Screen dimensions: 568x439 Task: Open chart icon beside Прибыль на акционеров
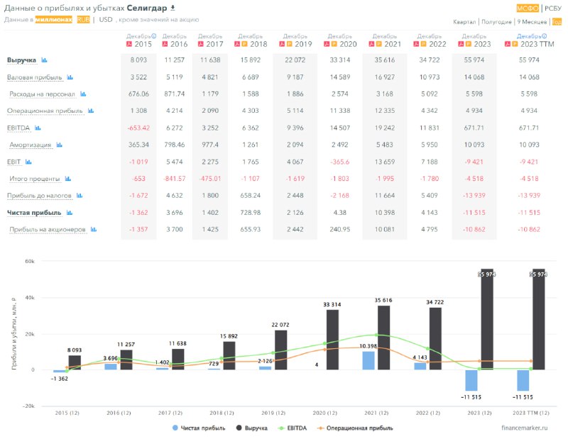pos(94,230)
